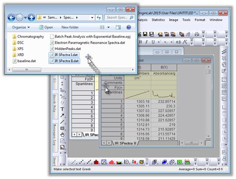236x179 pixels.
Task: Click the New folder button
Action: 70,27
